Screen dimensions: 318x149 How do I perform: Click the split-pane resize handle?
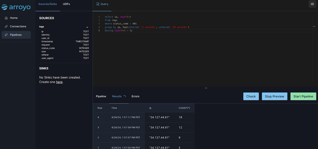(x=206, y=88)
